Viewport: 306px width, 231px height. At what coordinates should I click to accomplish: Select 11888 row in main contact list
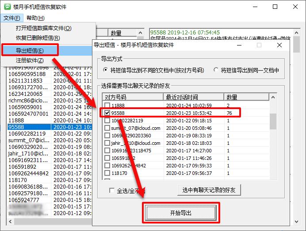(x=50, y=120)
